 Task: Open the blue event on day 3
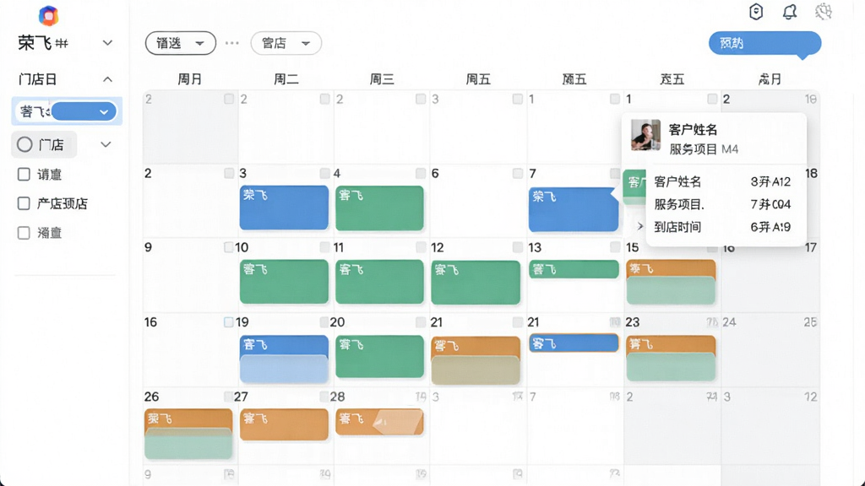(x=284, y=208)
